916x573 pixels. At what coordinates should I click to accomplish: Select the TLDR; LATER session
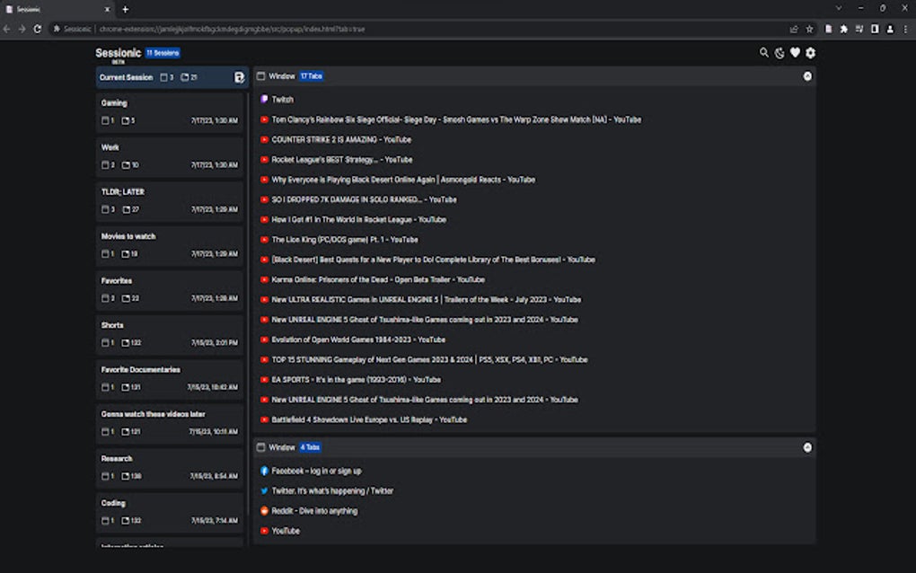[x=170, y=200]
